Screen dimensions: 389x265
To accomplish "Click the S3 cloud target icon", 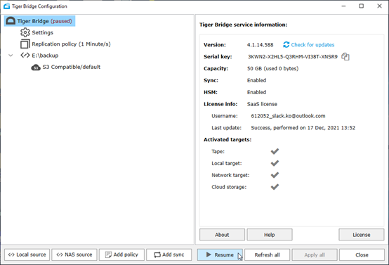I will pos(36,67).
